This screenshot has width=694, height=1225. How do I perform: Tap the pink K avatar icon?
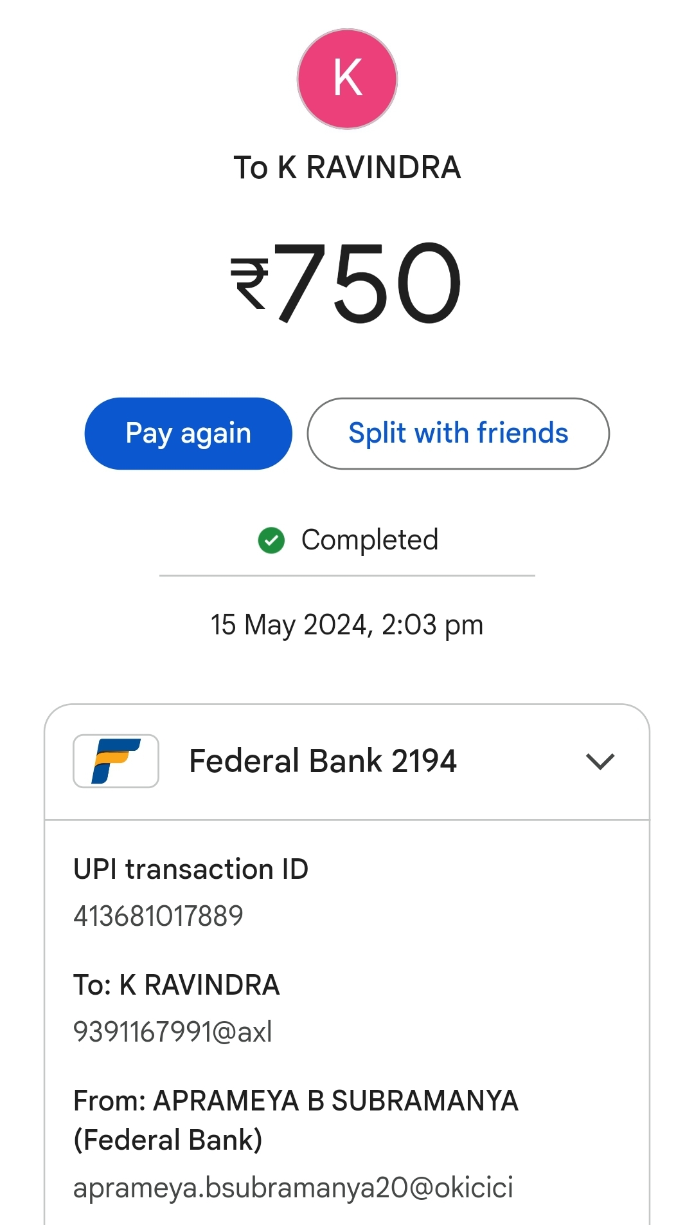click(x=347, y=78)
